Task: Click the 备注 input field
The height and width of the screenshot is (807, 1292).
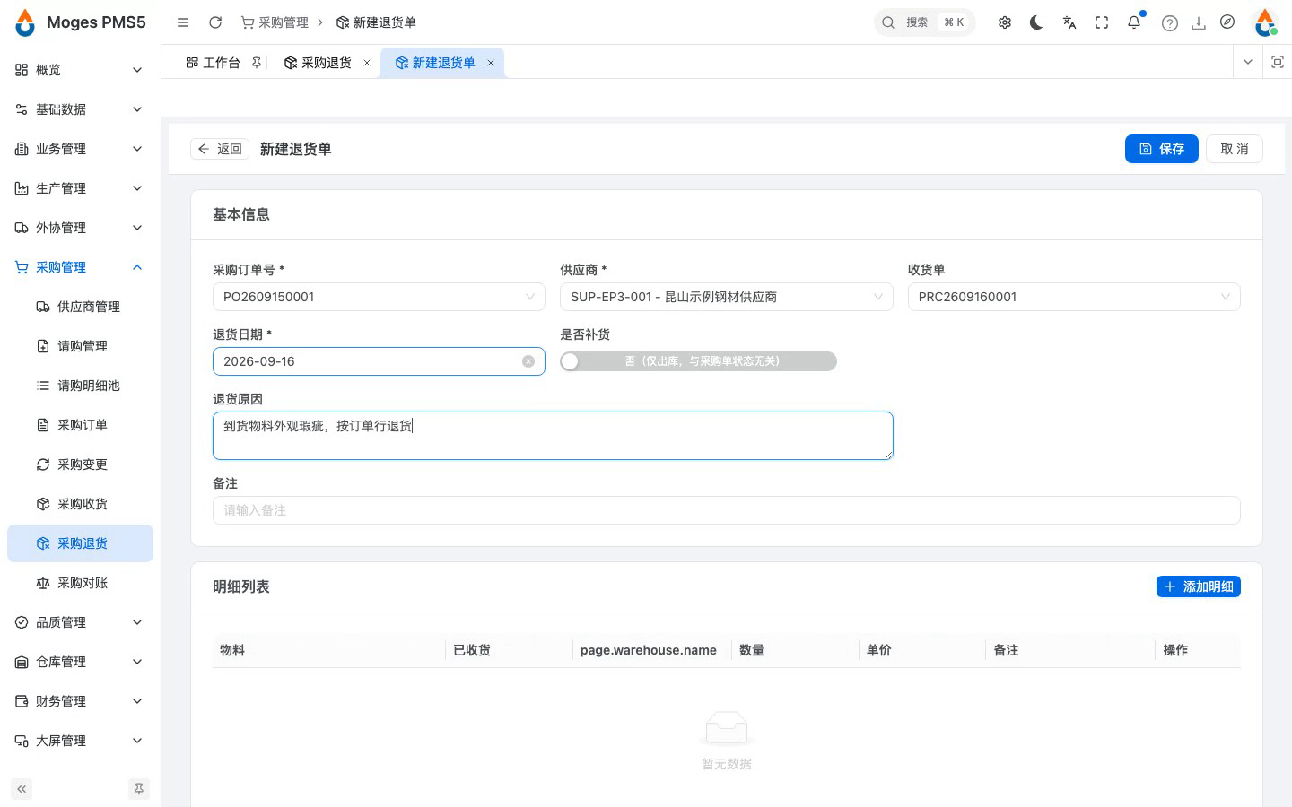Action: pos(726,510)
